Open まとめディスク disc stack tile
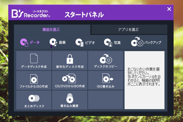 (34, 100)
